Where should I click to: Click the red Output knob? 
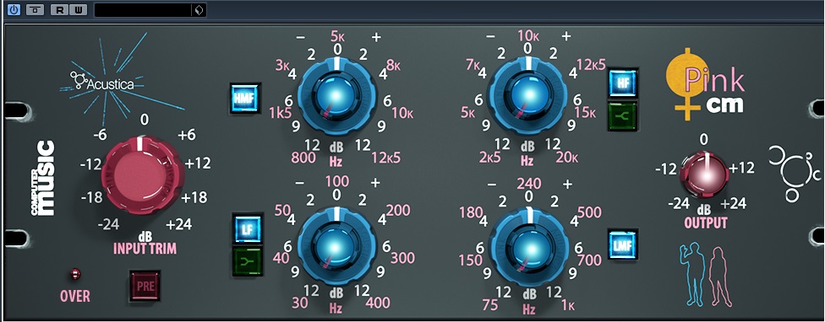(x=704, y=176)
